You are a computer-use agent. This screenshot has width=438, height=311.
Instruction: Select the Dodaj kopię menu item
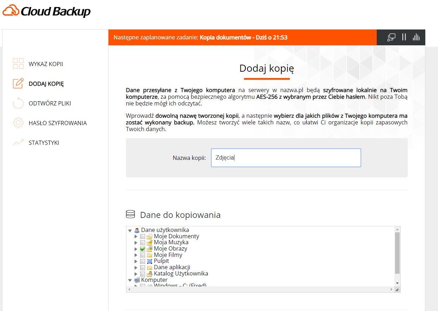coord(46,84)
